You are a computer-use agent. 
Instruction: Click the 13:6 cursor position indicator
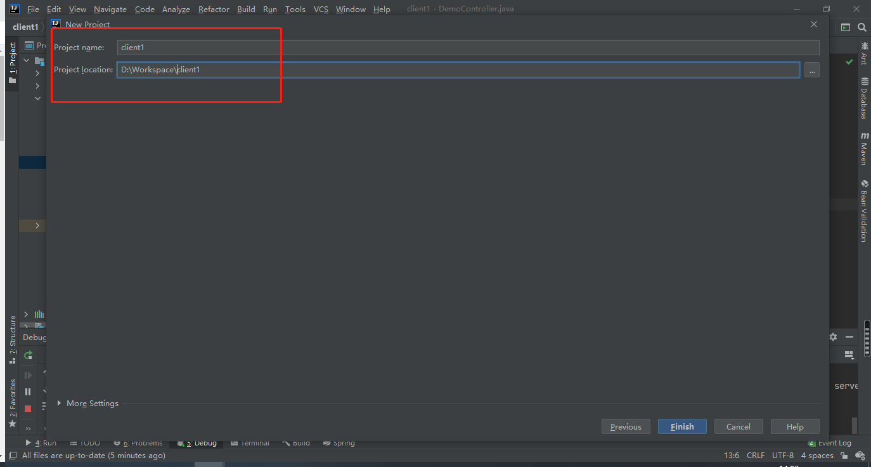(732, 456)
